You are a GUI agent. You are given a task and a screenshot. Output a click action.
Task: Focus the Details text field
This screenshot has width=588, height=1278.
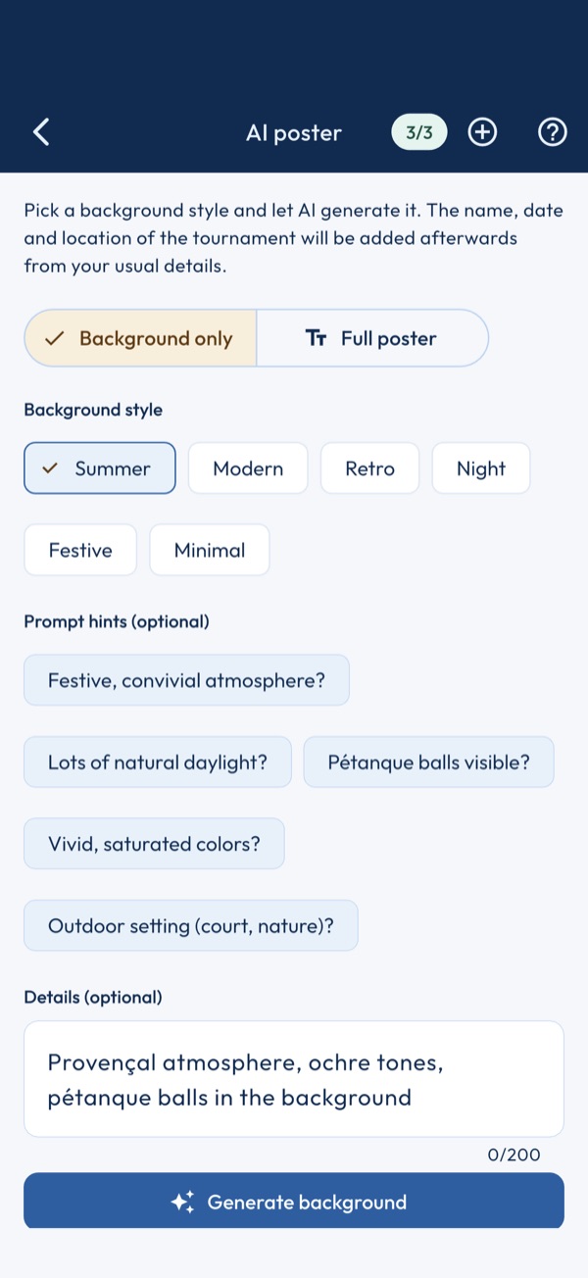point(294,1079)
